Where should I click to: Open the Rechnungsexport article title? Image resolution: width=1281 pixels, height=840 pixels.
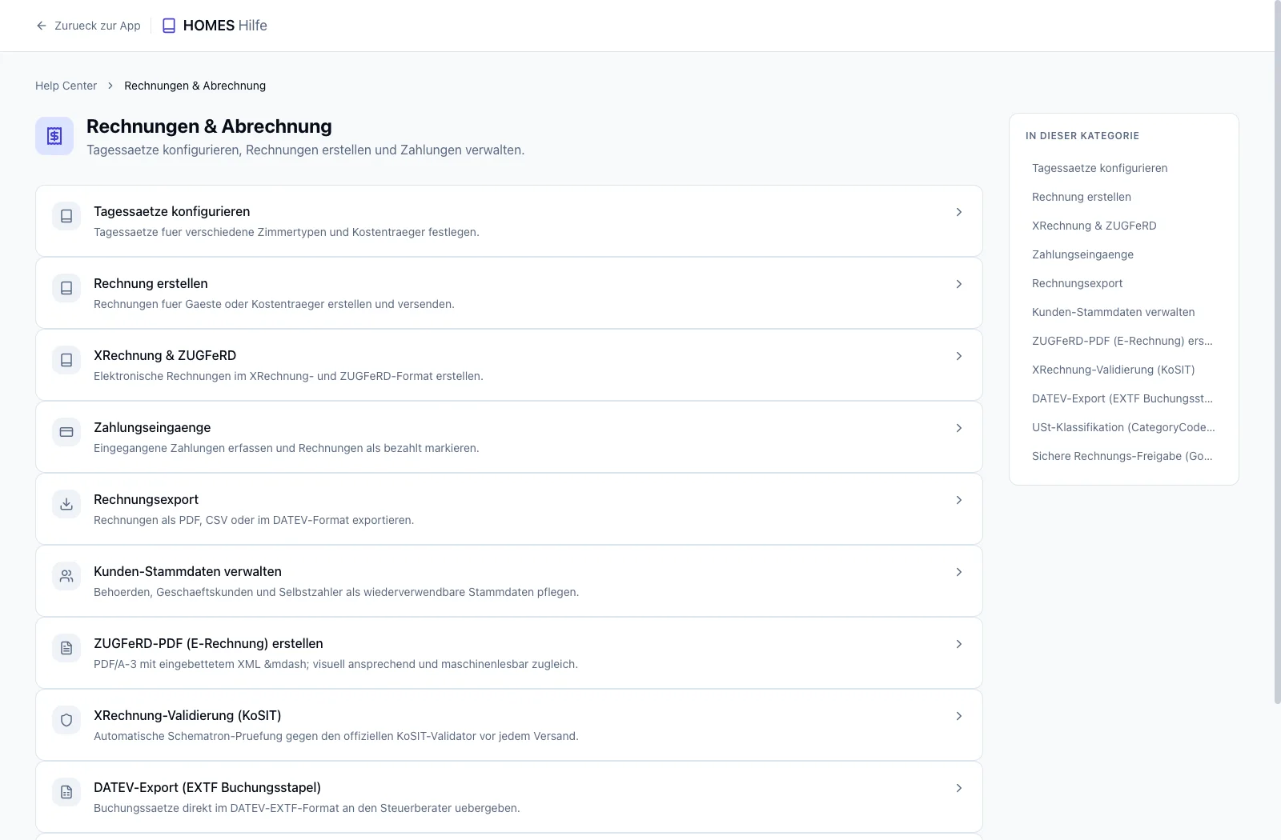click(146, 499)
